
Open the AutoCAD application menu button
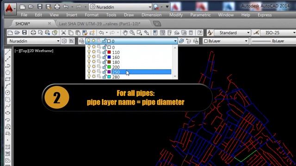[10, 8]
